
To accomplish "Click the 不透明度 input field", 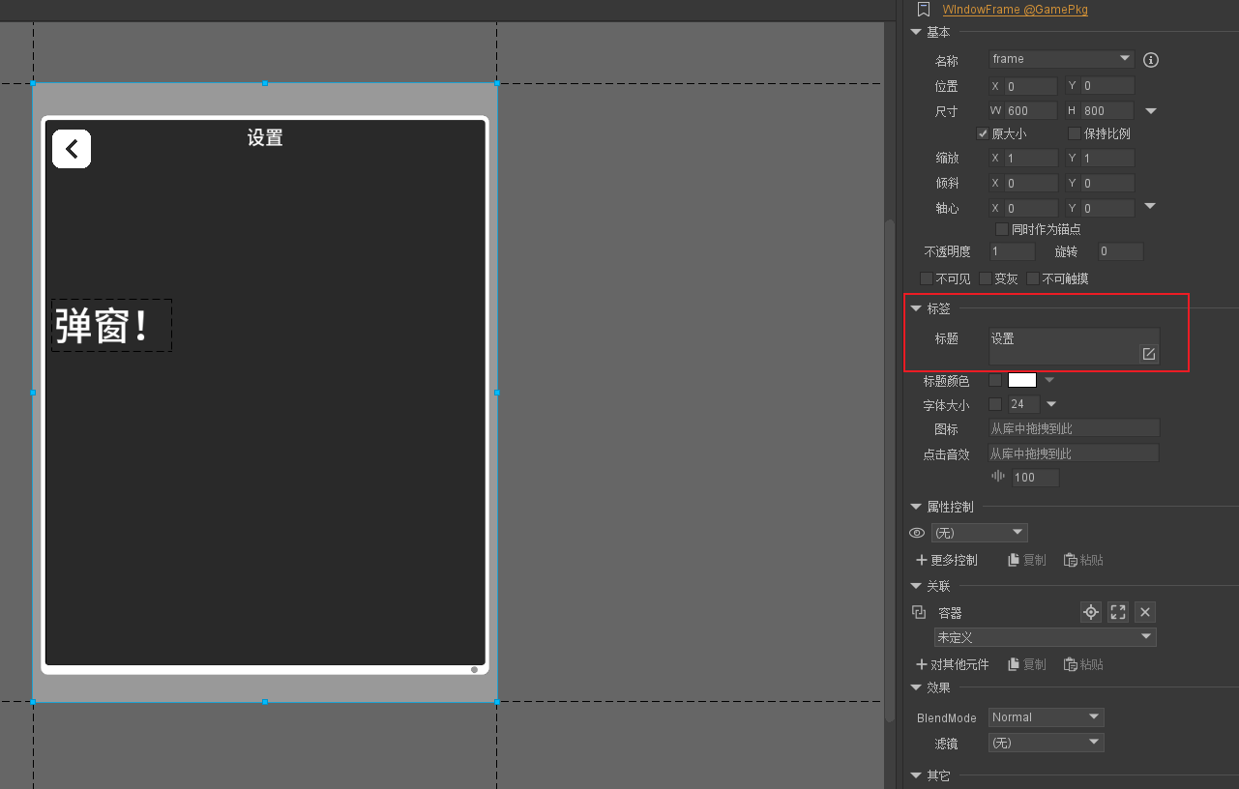I will pyautogui.click(x=1013, y=251).
